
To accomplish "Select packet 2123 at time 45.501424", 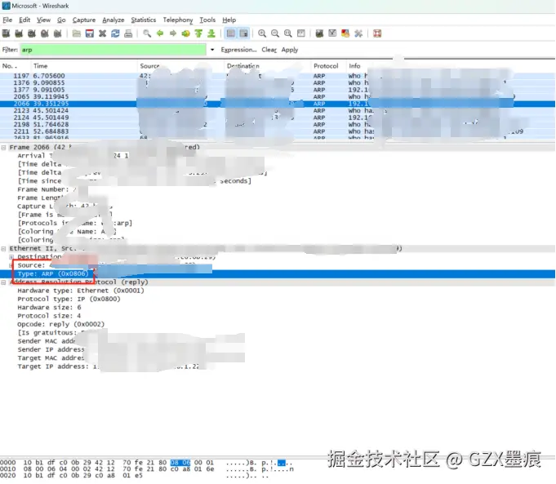I will pyautogui.click(x=278, y=111).
